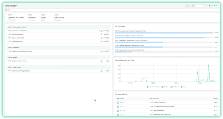This screenshot has height=119, width=223.
Task: Click hosts icon for Exfiltration Over Alternative Protocol
Action: [102, 51]
